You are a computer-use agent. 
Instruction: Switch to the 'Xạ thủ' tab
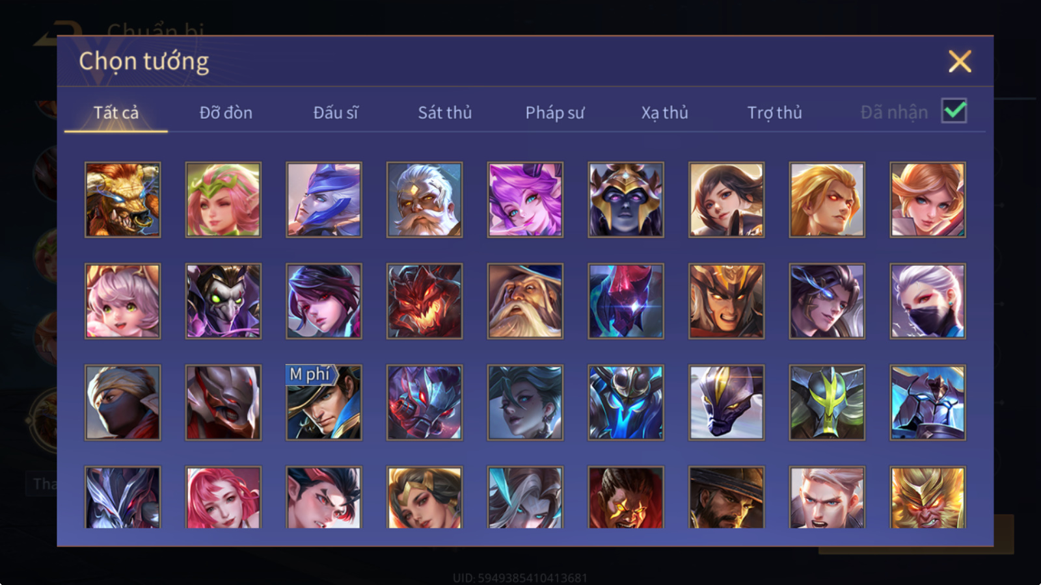click(x=664, y=112)
